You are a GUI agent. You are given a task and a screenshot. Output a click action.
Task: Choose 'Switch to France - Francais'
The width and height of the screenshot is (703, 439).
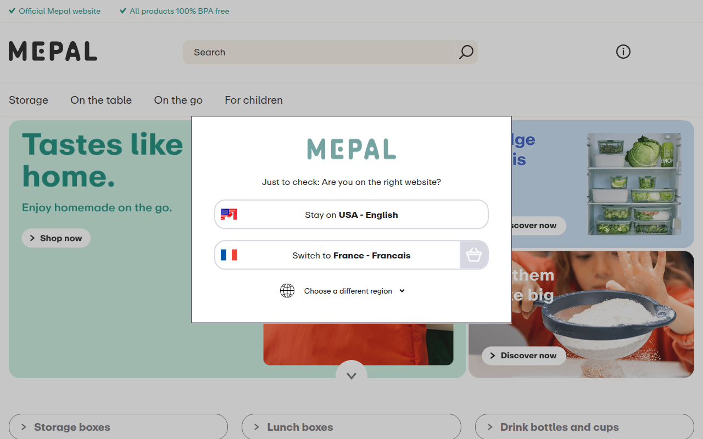point(351,255)
